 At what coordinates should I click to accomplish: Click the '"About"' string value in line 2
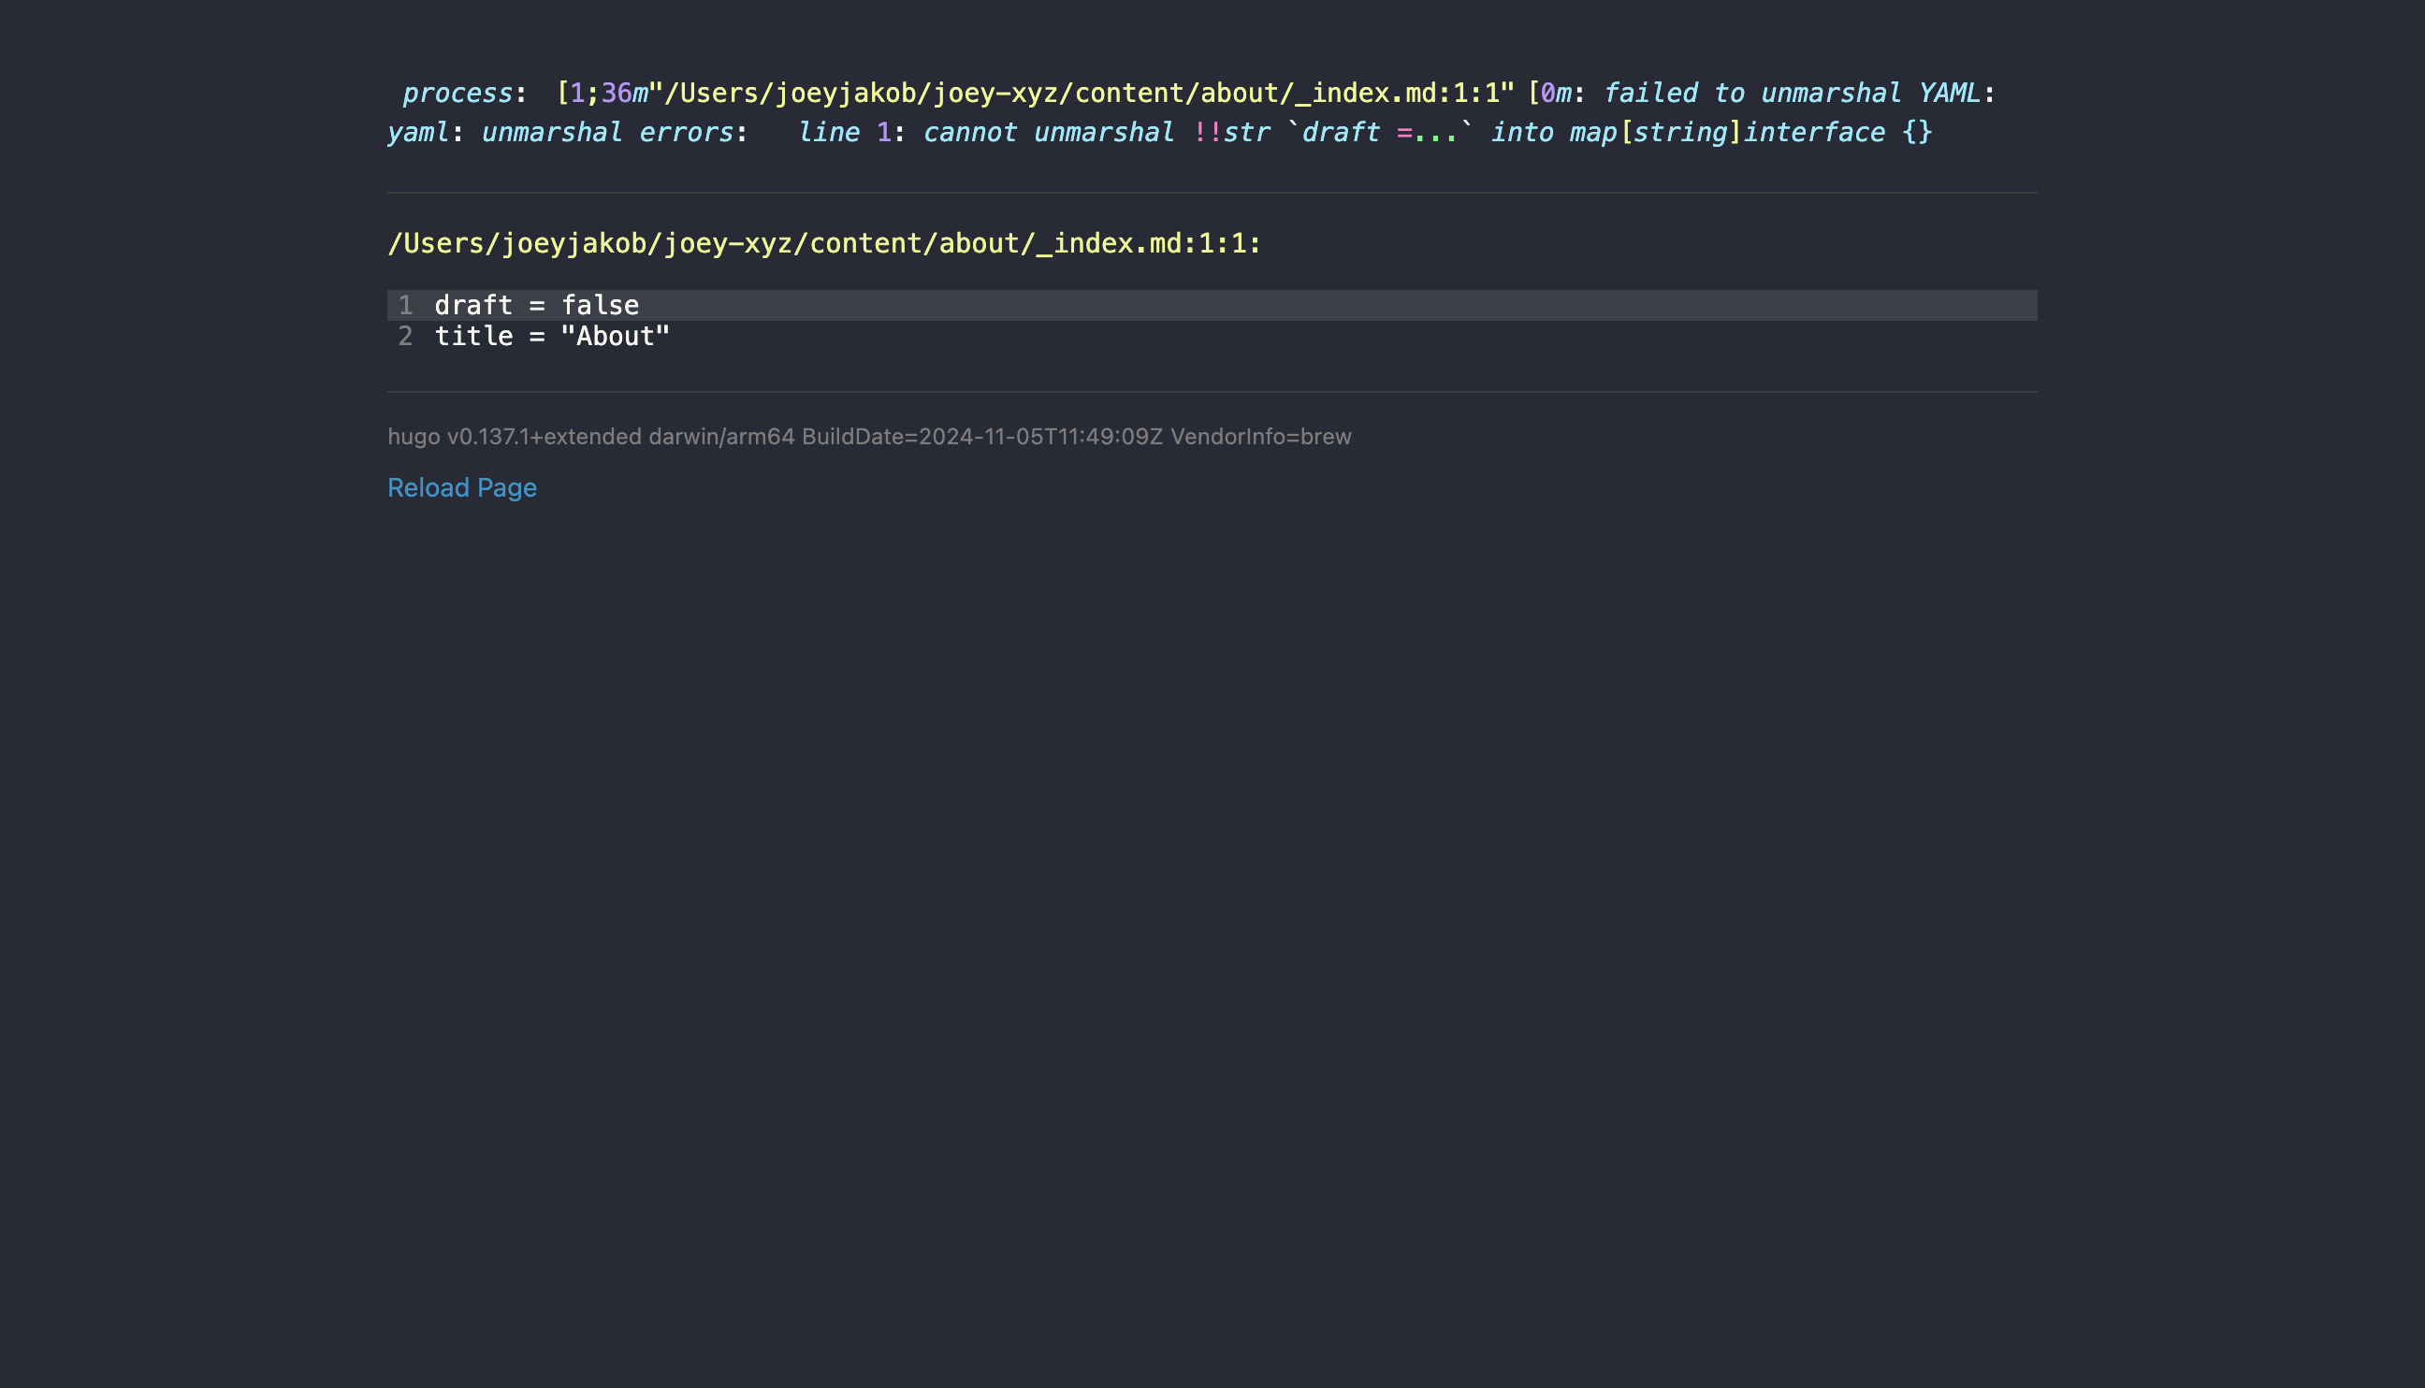click(x=615, y=337)
